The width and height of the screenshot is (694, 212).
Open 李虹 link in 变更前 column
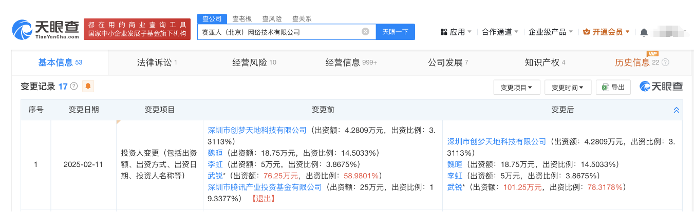[x=215, y=164]
